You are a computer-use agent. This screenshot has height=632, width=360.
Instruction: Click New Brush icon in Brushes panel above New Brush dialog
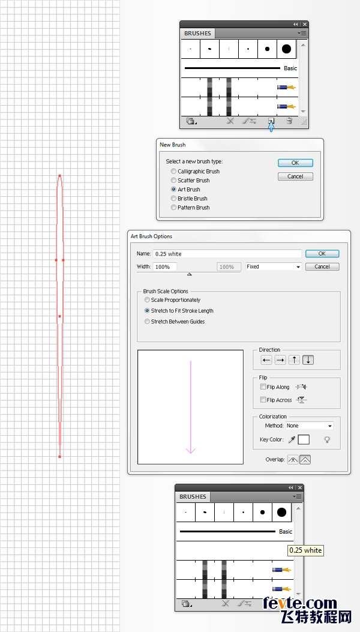click(x=271, y=121)
